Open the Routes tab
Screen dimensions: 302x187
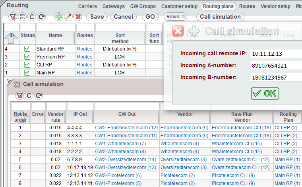point(247,6)
